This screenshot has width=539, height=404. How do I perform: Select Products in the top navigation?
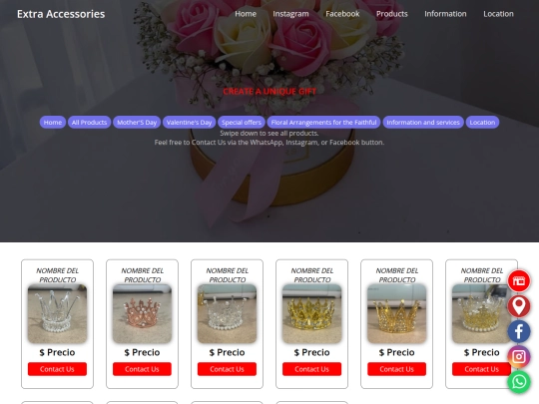tap(392, 14)
